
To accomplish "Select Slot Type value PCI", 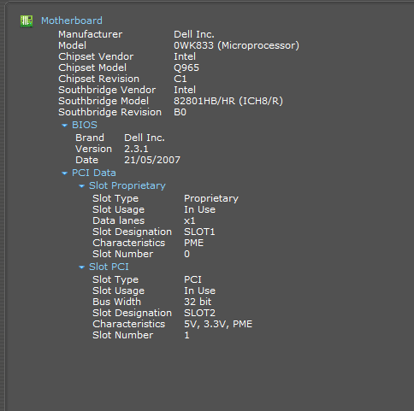I will 192,279.
